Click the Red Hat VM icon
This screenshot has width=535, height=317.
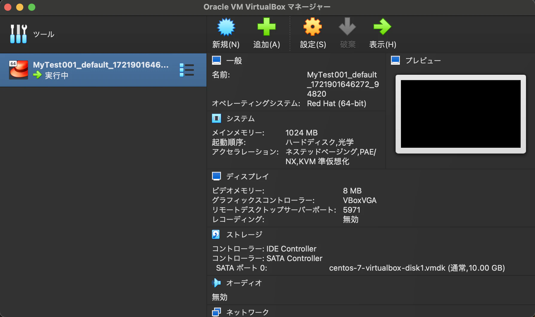(x=19, y=70)
